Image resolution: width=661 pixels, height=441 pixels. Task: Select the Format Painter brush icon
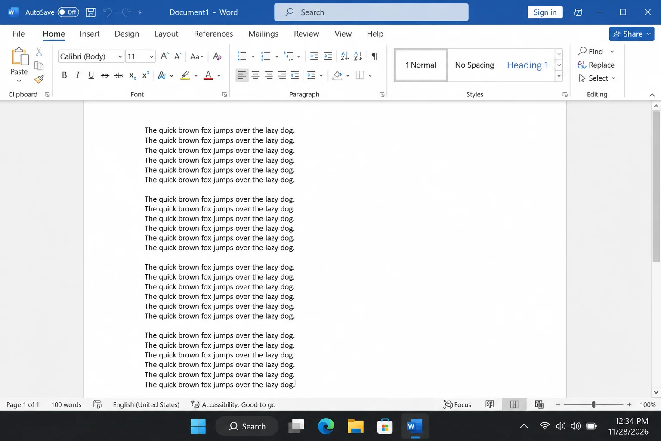(x=39, y=79)
